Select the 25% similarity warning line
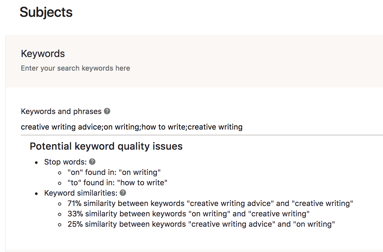This screenshot has width=383, height=252. point(201,224)
